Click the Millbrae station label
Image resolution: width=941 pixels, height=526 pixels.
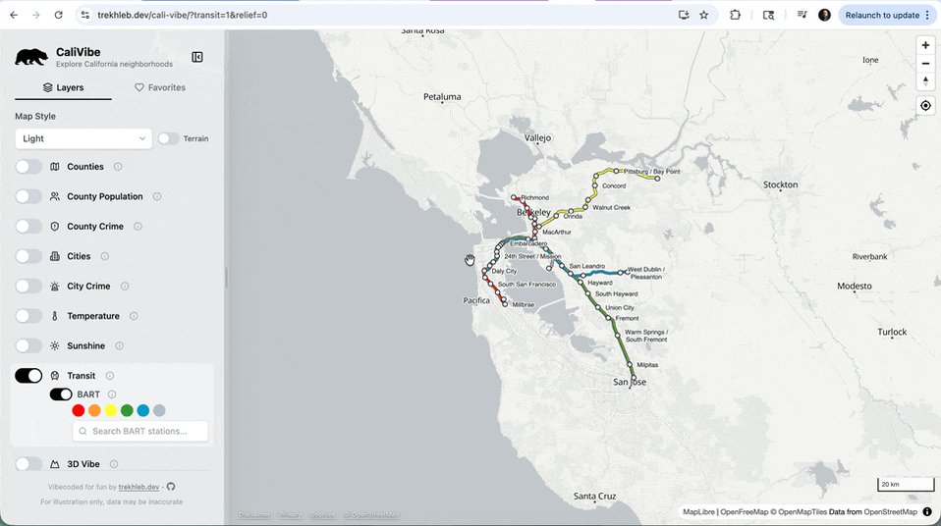(524, 304)
